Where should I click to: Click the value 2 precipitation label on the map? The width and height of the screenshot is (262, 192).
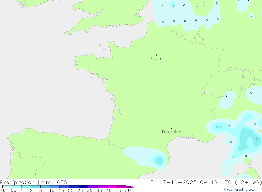(257, 140)
